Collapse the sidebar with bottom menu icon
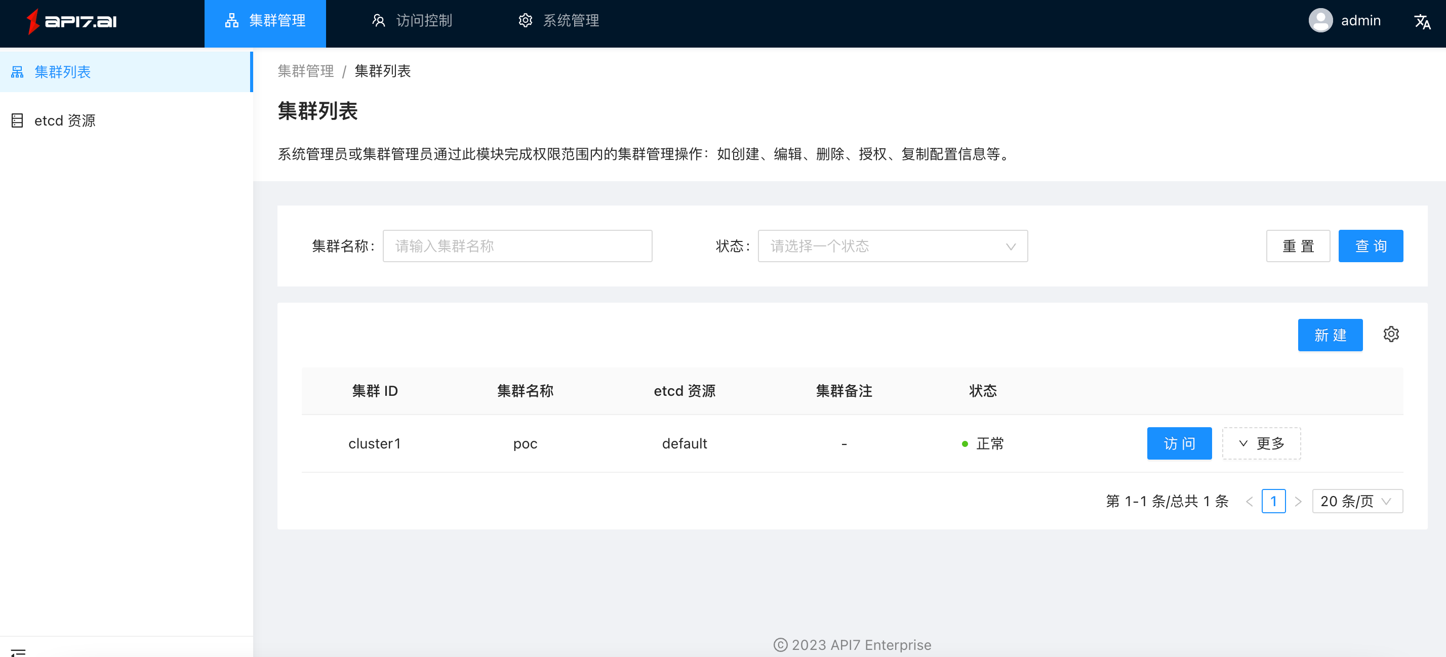This screenshot has width=1446, height=657. click(18, 652)
